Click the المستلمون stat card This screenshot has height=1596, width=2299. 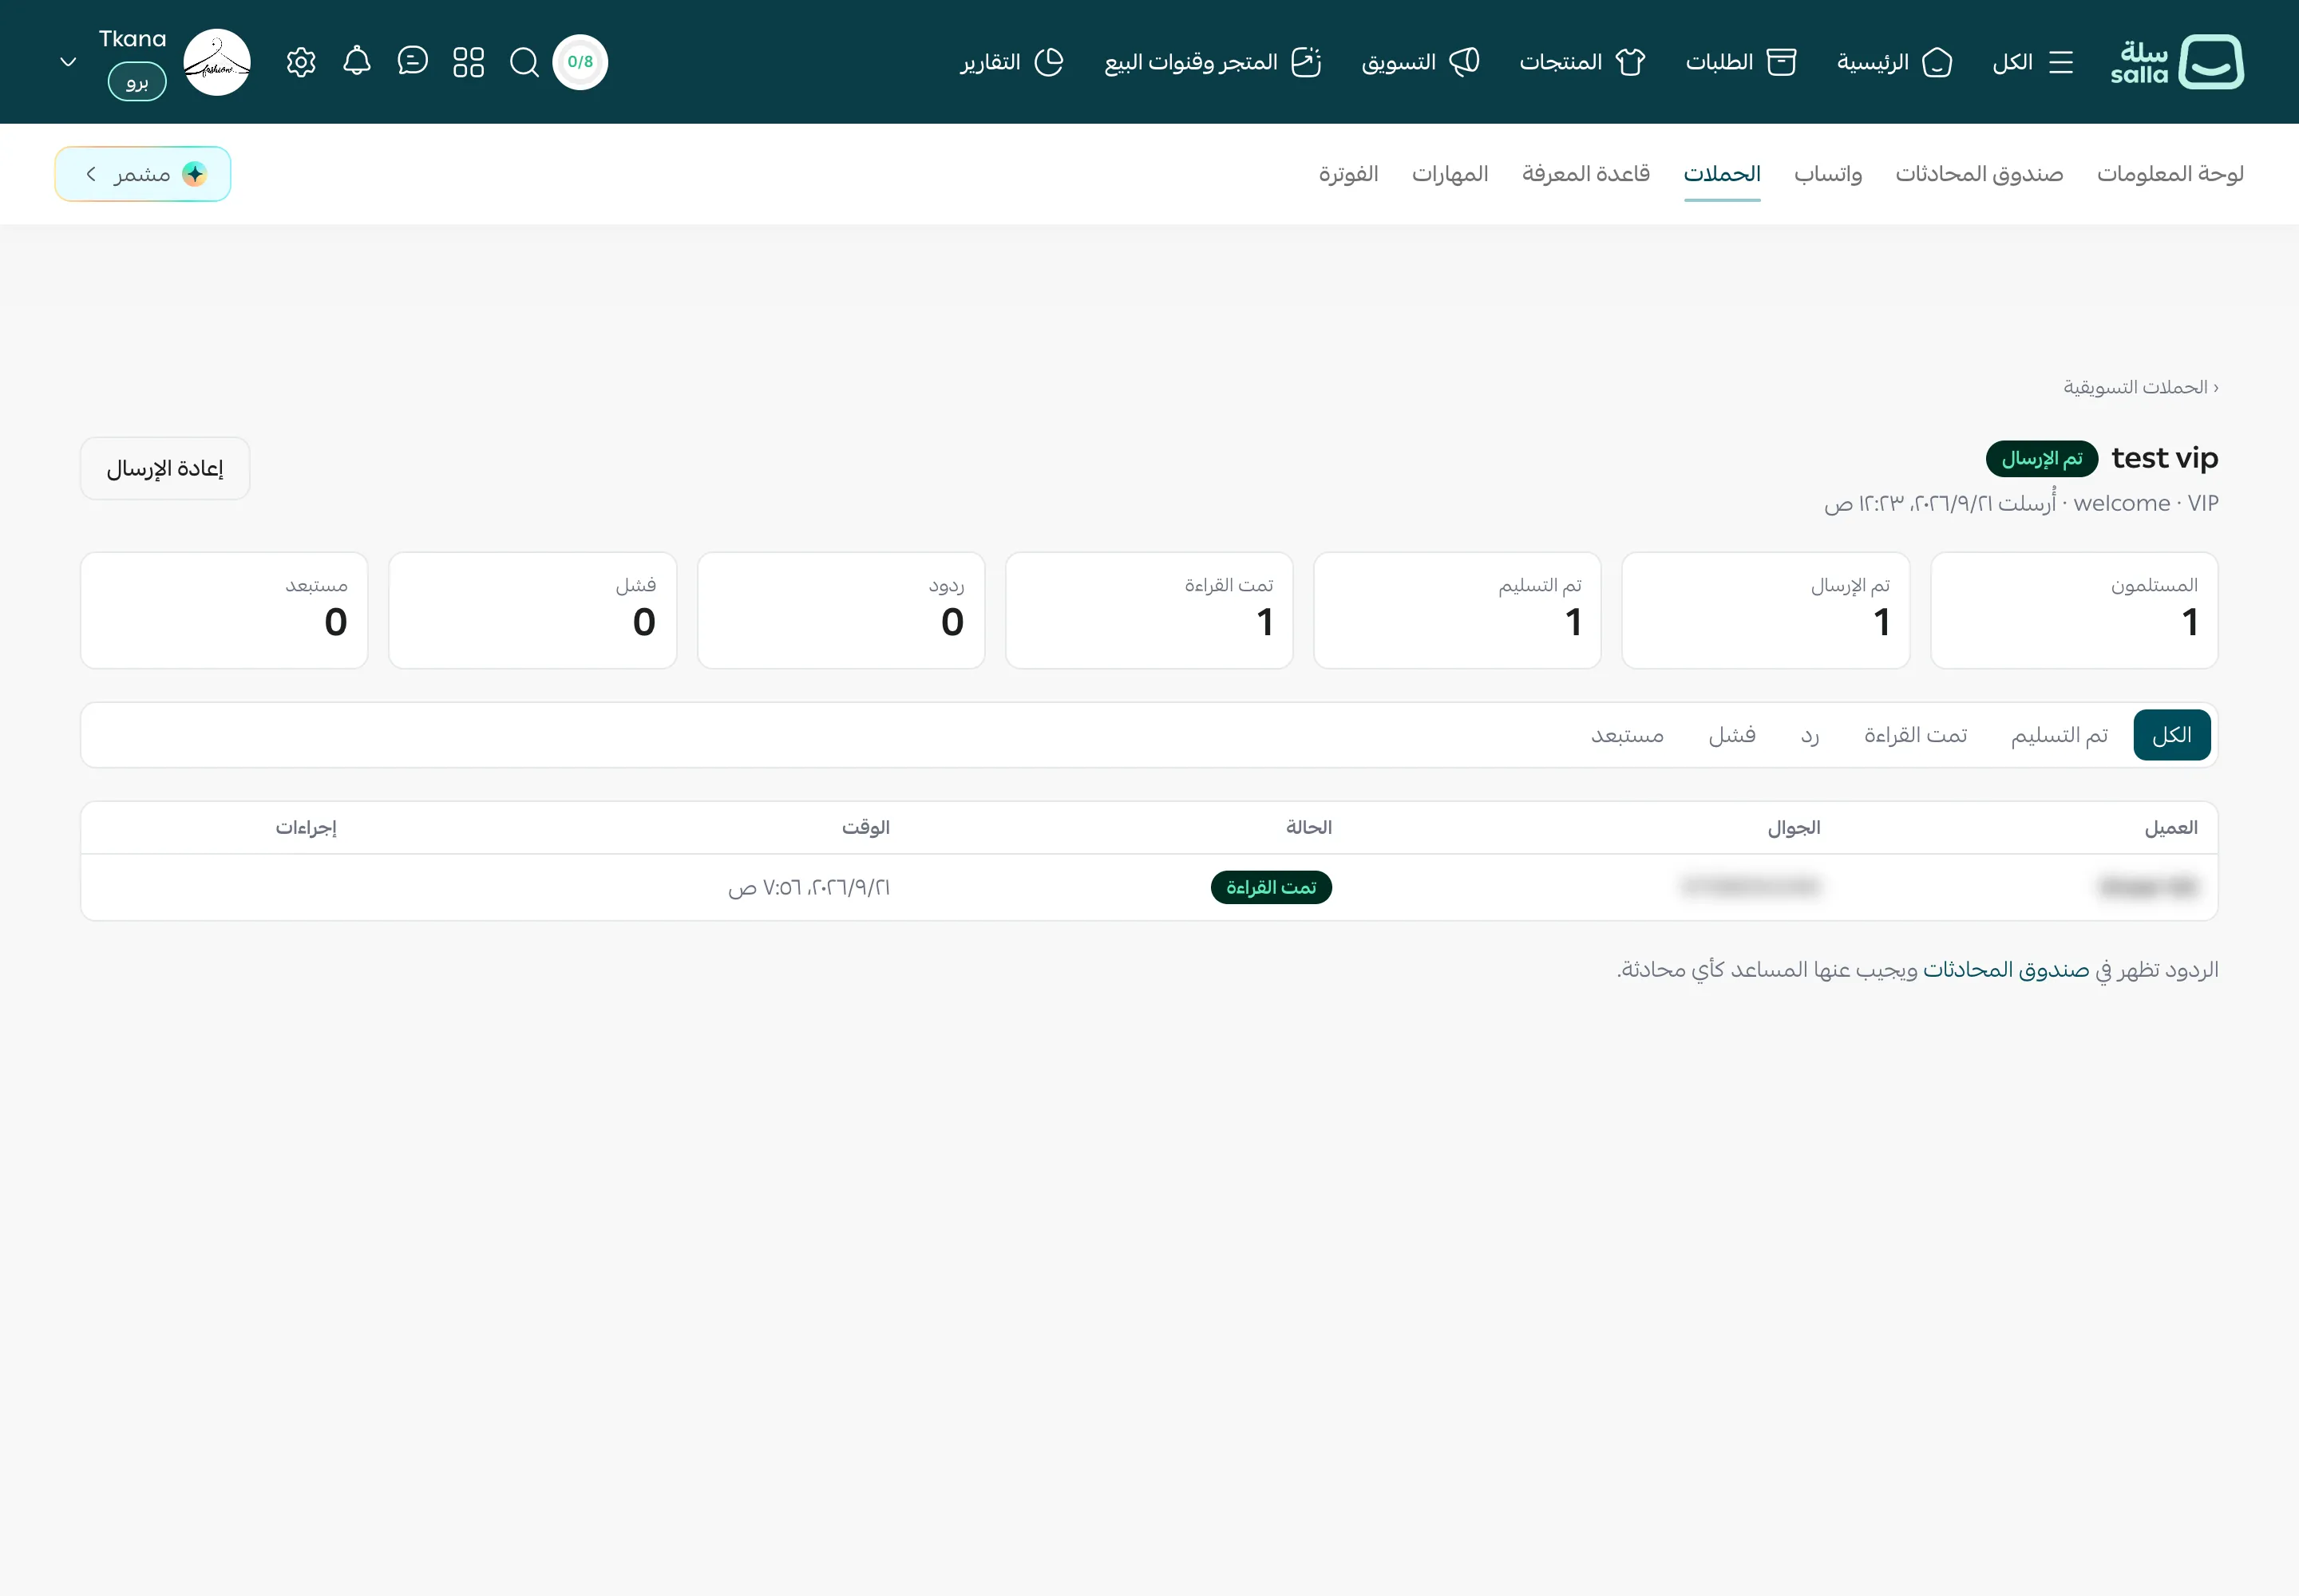[2074, 610]
